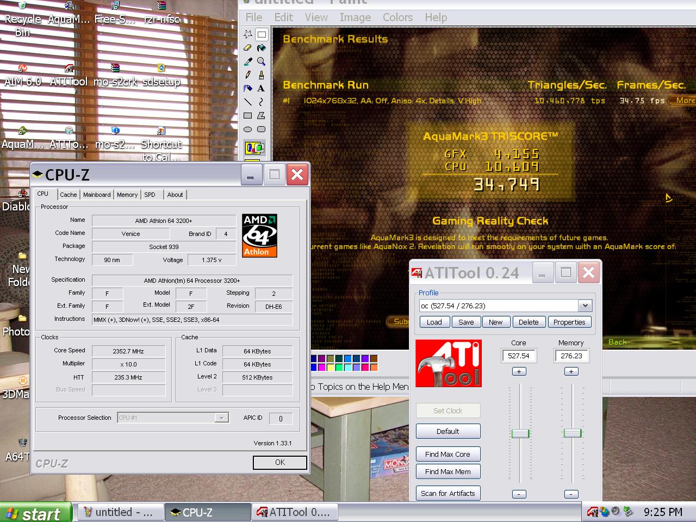696x522 pixels.
Task: Increase Memory clock with plus button
Action: coord(571,371)
